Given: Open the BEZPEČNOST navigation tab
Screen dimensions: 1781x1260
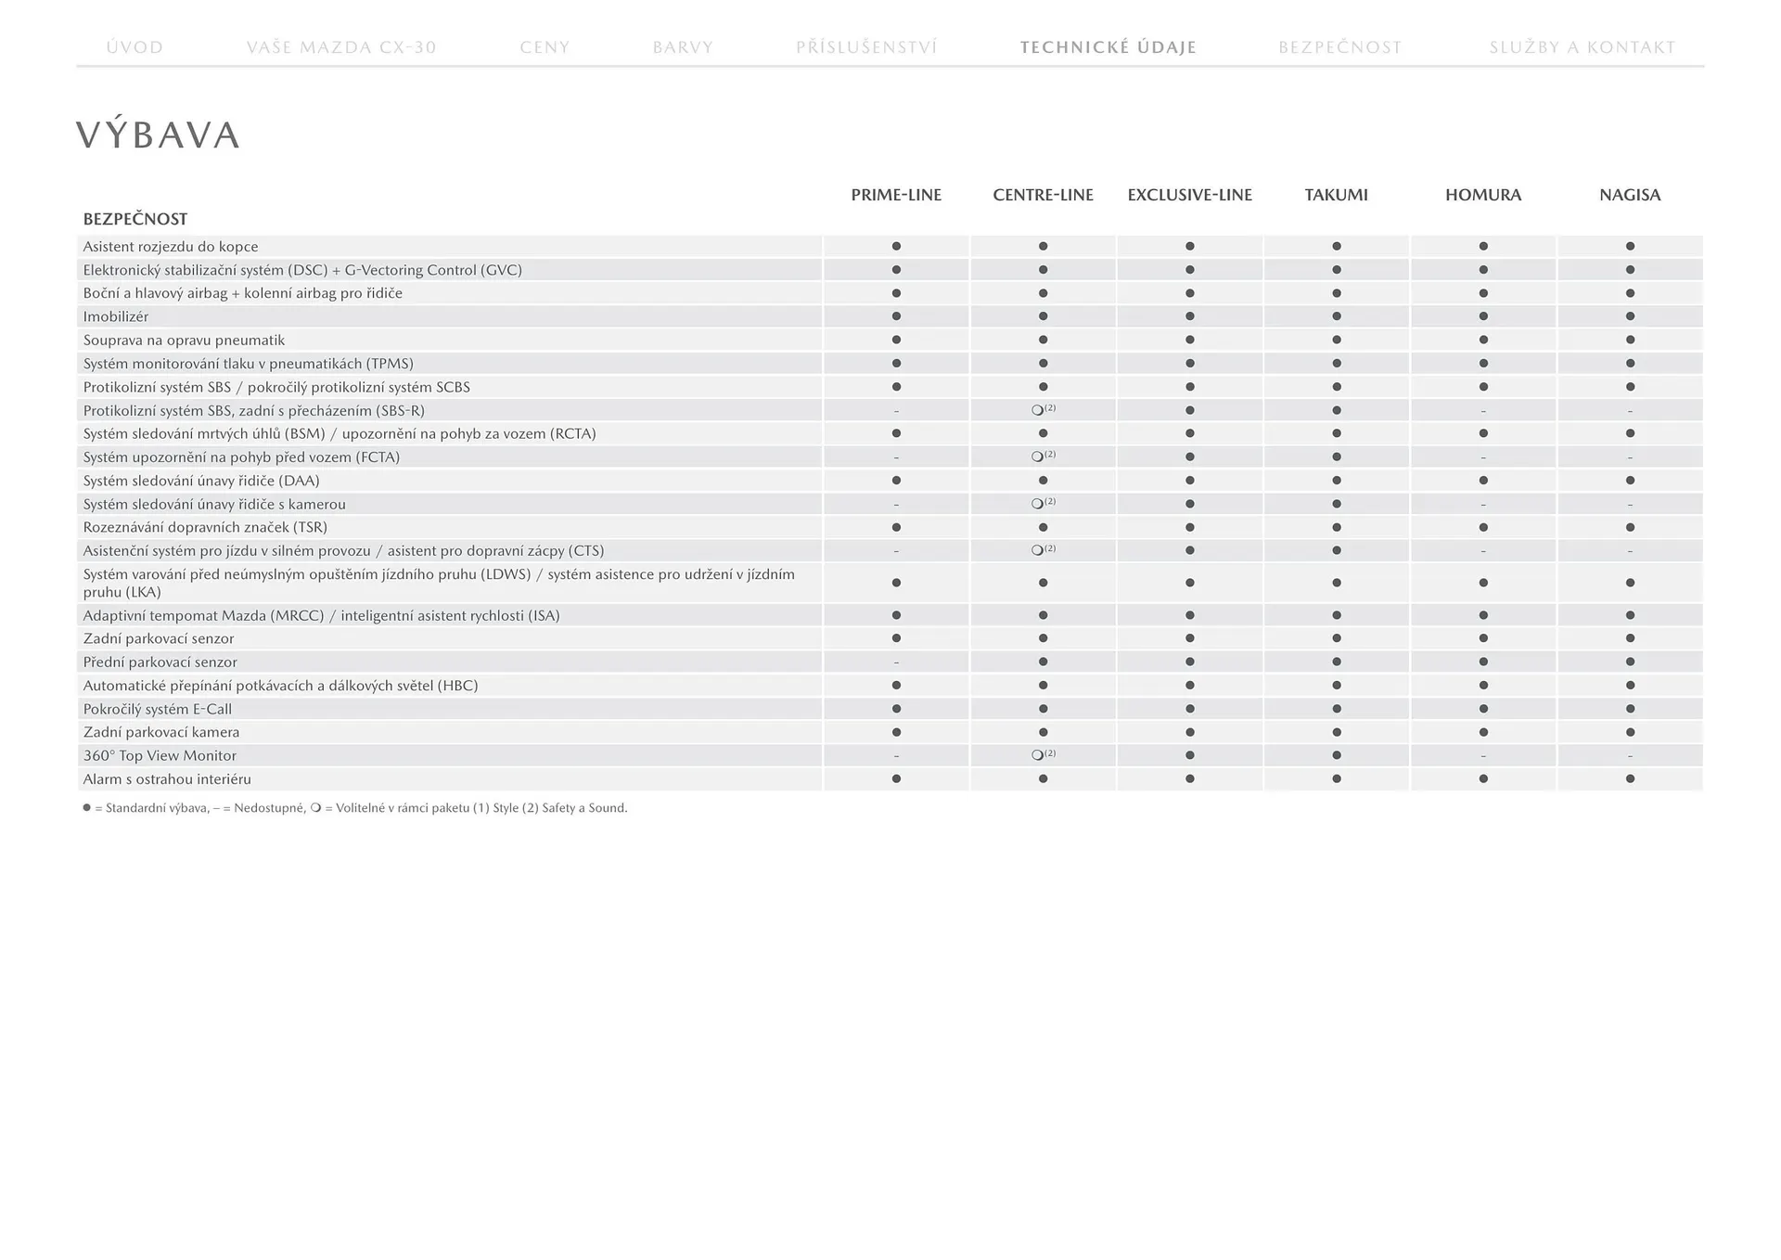Looking at the screenshot, I should coord(1339,47).
